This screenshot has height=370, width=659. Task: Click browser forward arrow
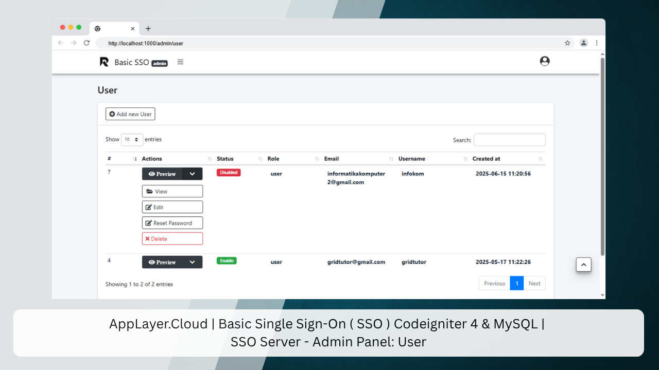click(x=74, y=43)
